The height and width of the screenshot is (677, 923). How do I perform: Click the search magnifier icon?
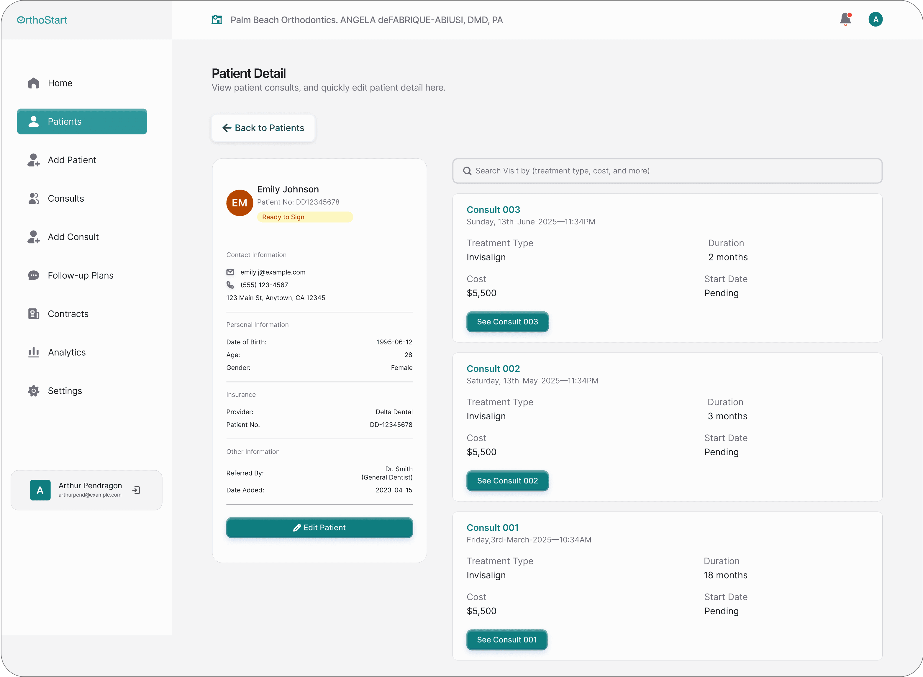pos(467,171)
